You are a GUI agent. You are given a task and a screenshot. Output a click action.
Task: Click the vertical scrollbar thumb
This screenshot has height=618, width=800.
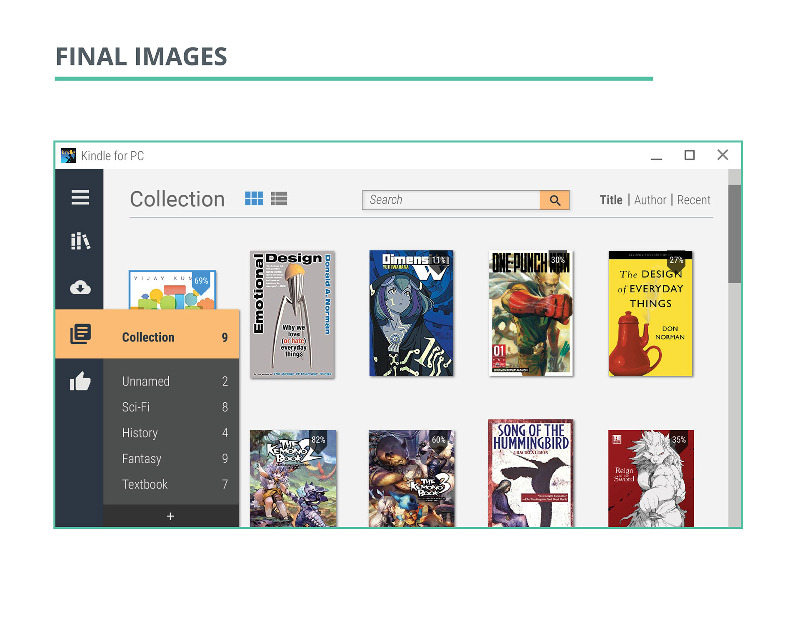[x=734, y=233]
